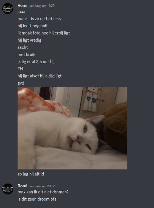Click the message 'met kruik'
The image size is (154, 208).
coord(26,55)
